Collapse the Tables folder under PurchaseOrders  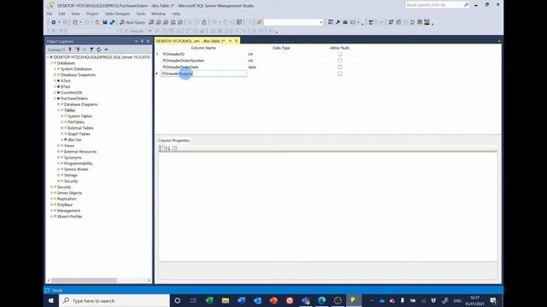coord(59,110)
